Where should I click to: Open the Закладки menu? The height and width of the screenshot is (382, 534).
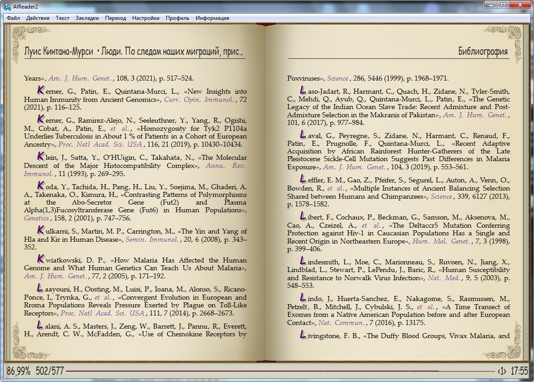click(x=87, y=18)
